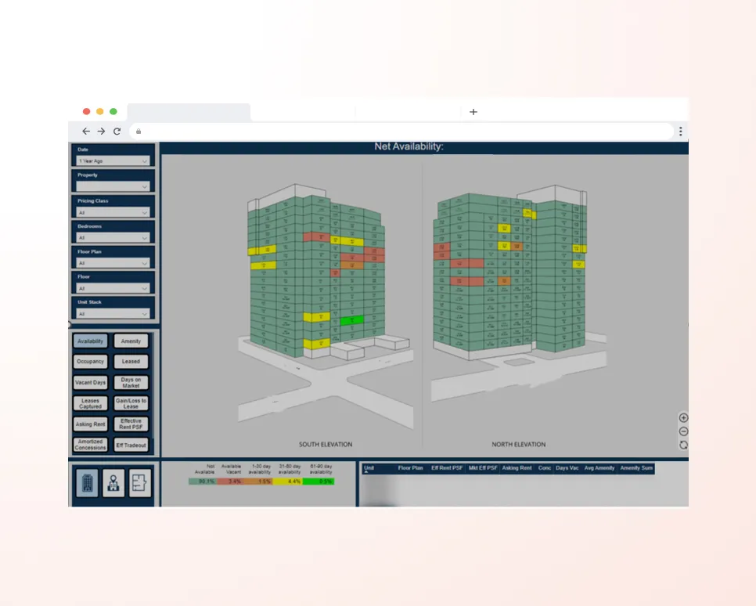Expand the Bedrooms filter dropdown

click(x=113, y=237)
